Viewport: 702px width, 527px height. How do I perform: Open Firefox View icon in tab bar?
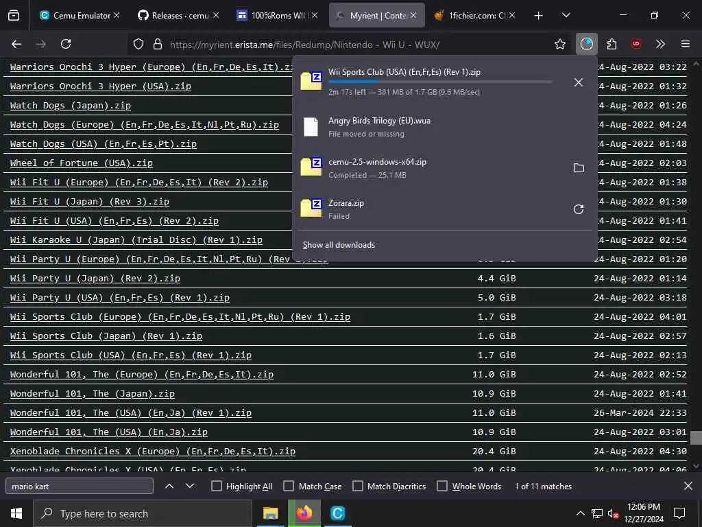coord(14,15)
